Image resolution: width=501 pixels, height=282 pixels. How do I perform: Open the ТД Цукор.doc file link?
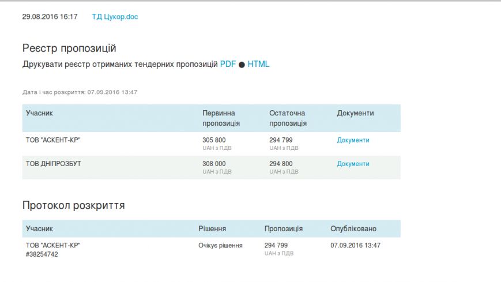115,17
